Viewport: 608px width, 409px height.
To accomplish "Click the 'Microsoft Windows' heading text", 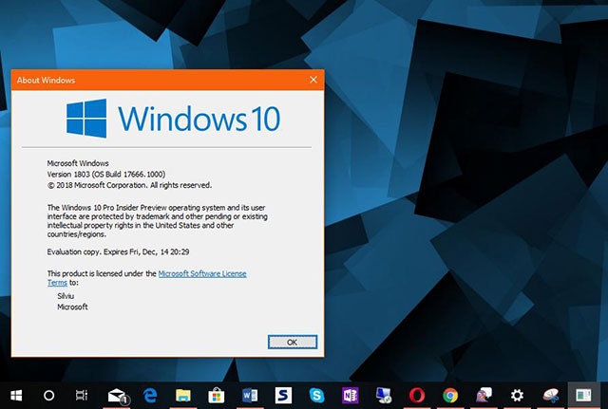I will [78, 163].
